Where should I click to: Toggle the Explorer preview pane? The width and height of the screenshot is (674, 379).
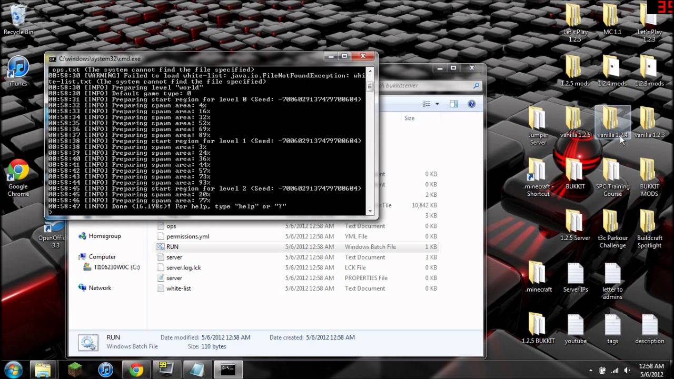tap(453, 104)
